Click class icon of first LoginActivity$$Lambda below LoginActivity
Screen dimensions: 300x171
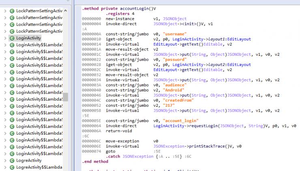click(11, 45)
